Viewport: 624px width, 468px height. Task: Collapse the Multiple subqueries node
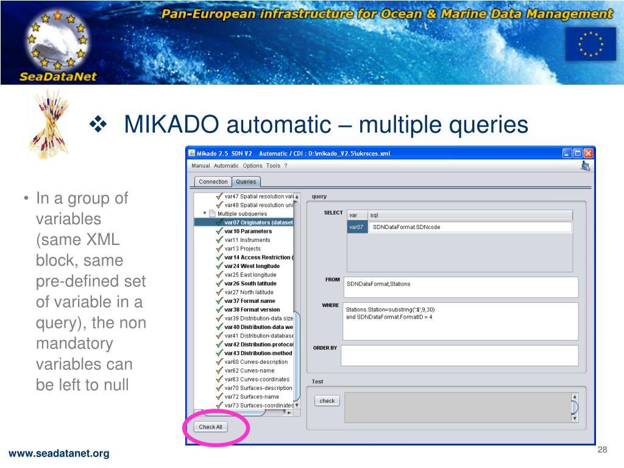(205, 213)
